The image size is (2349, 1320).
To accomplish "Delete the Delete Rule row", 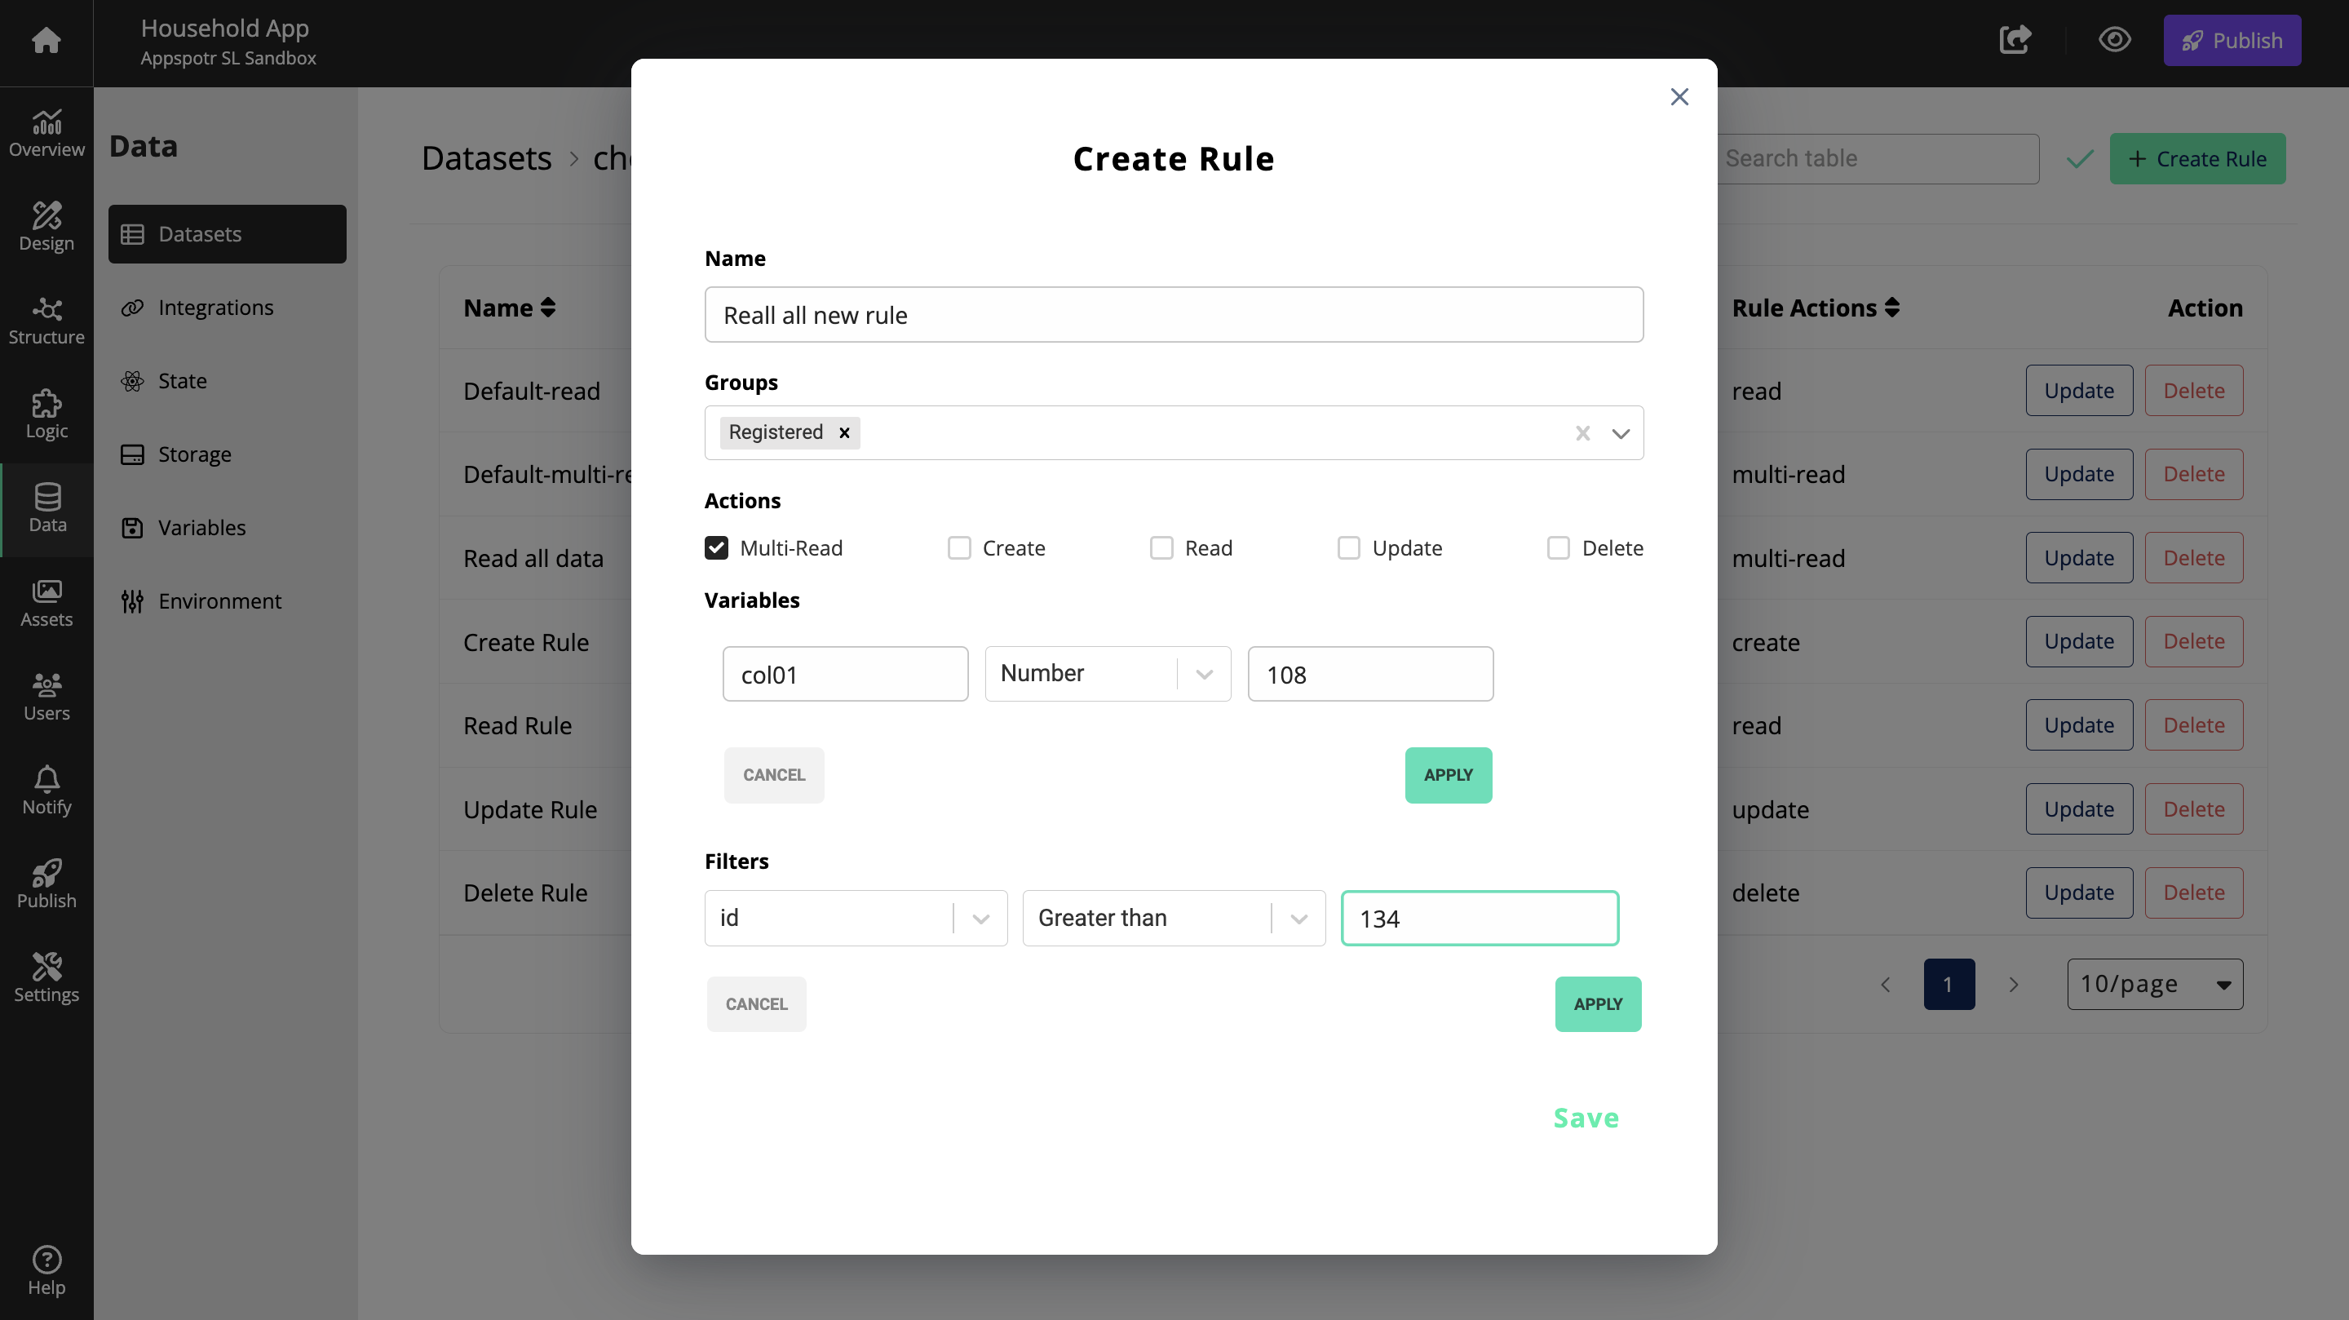I will 2194,893.
